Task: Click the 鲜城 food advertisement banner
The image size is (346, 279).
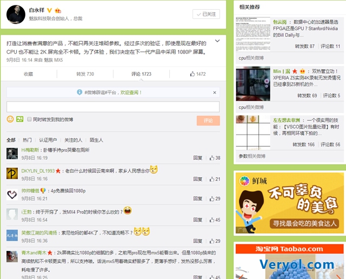Action: tap(290, 203)
